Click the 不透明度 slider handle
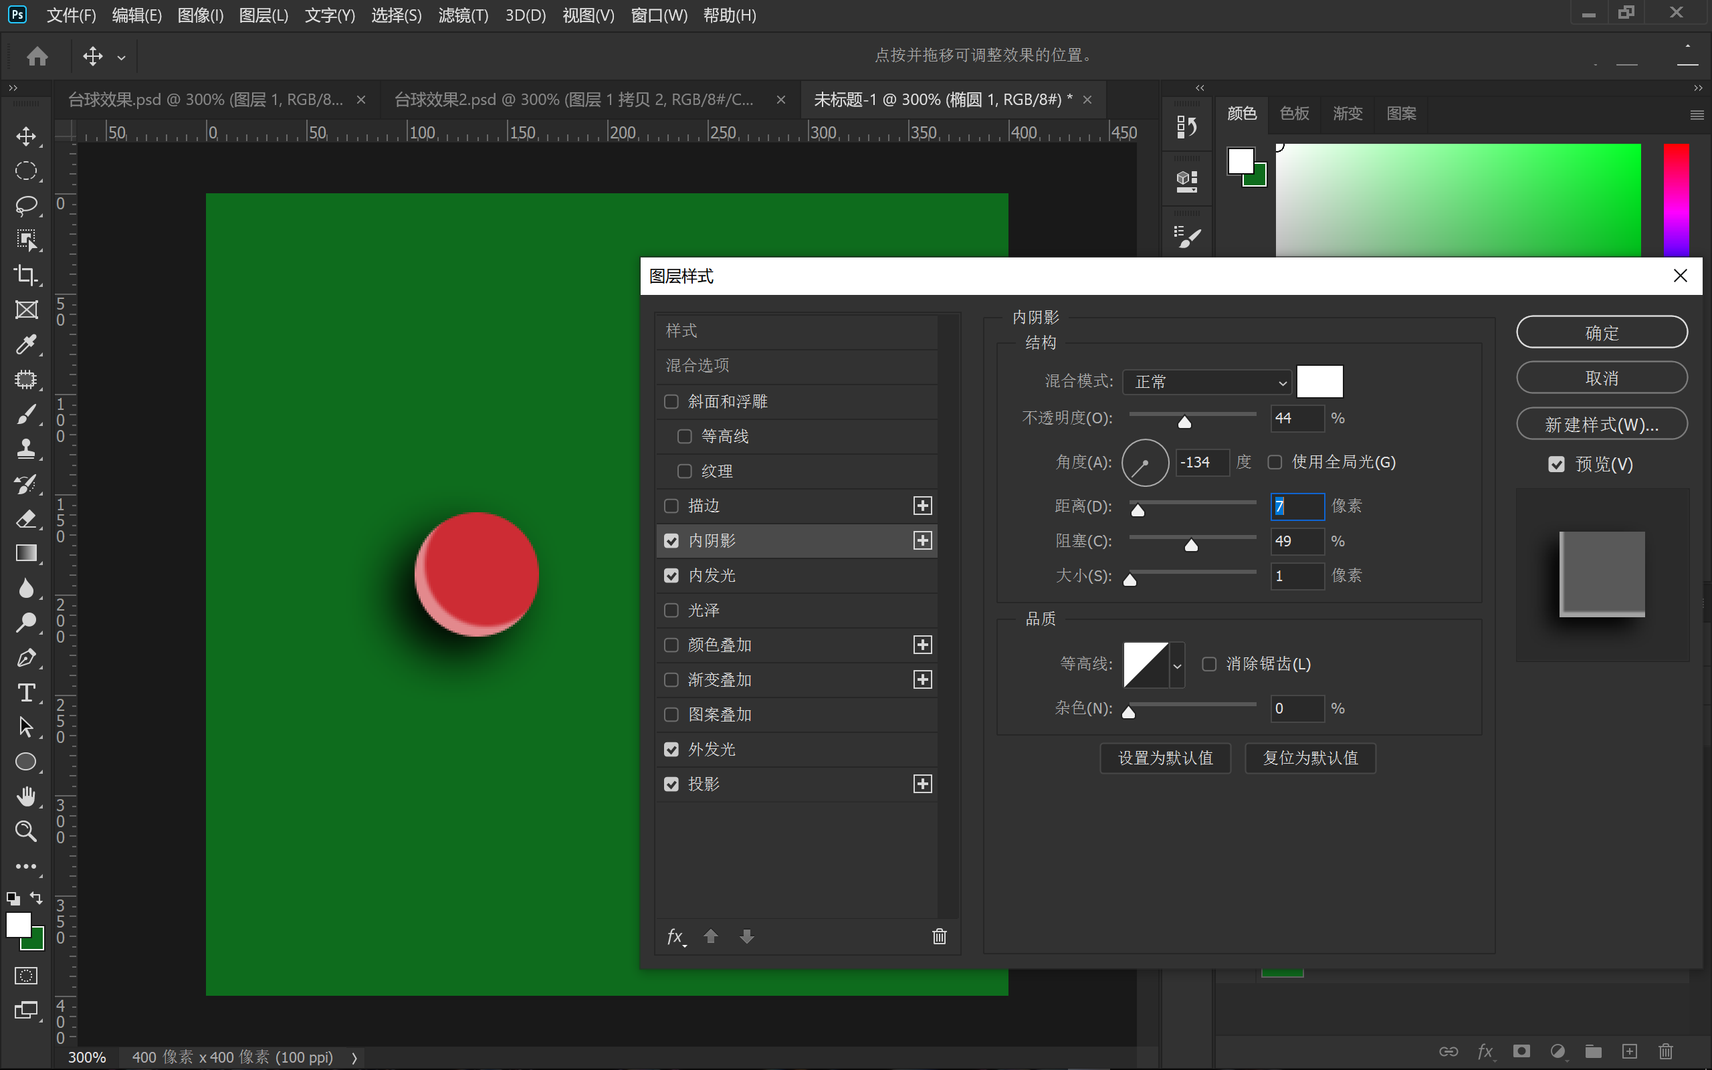This screenshot has width=1712, height=1070. 1184,423
